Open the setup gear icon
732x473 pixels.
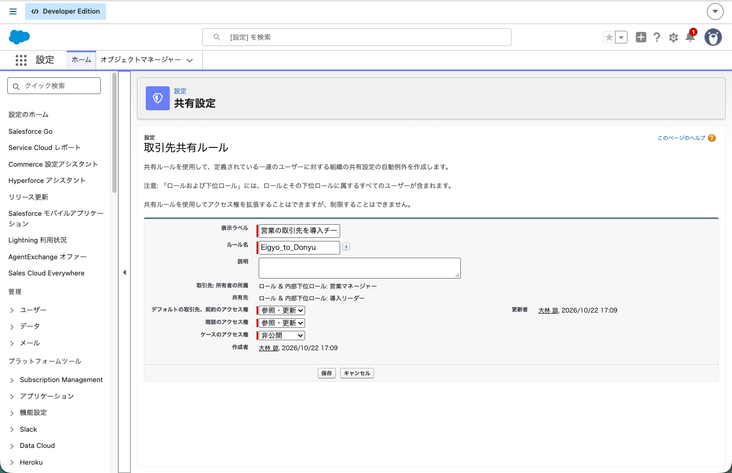[673, 38]
